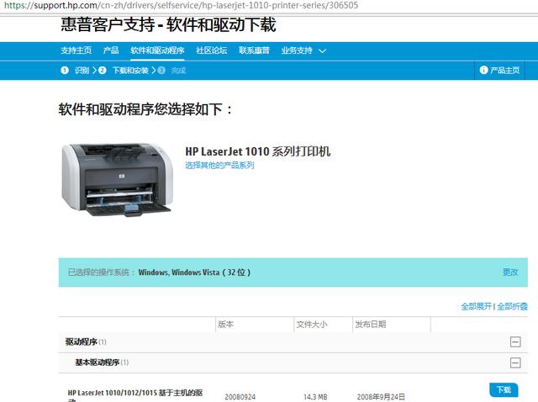Collapse the 驱动程序 section with minus icon
The height and width of the screenshot is (402, 538).
[x=515, y=342]
